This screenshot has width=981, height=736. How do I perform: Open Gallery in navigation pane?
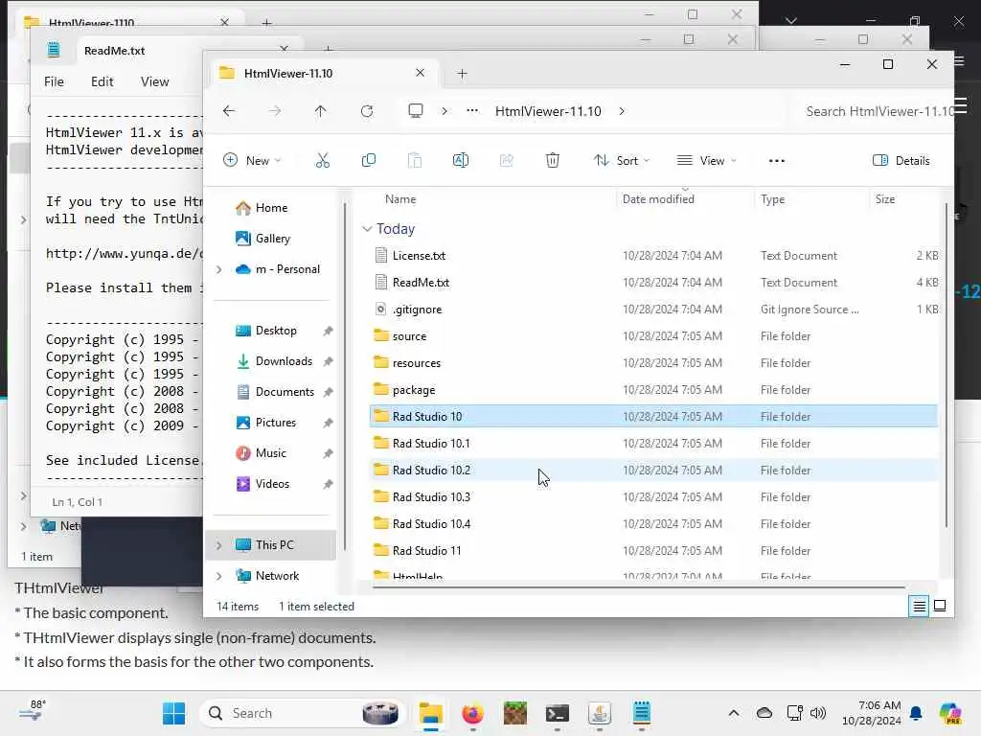(x=273, y=239)
